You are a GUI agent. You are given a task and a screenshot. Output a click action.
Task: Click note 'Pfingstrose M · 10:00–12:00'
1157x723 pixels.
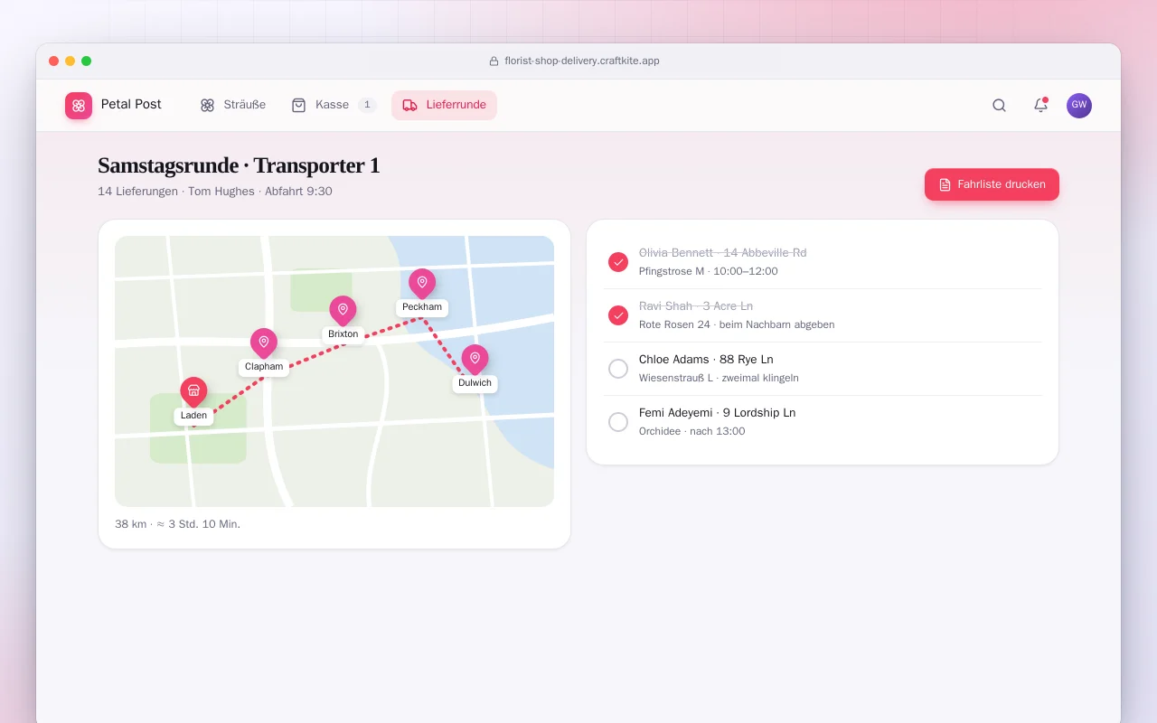point(708,271)
